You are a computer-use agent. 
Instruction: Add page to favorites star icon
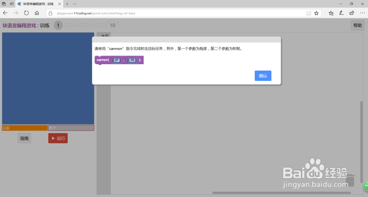coord(316,13)
